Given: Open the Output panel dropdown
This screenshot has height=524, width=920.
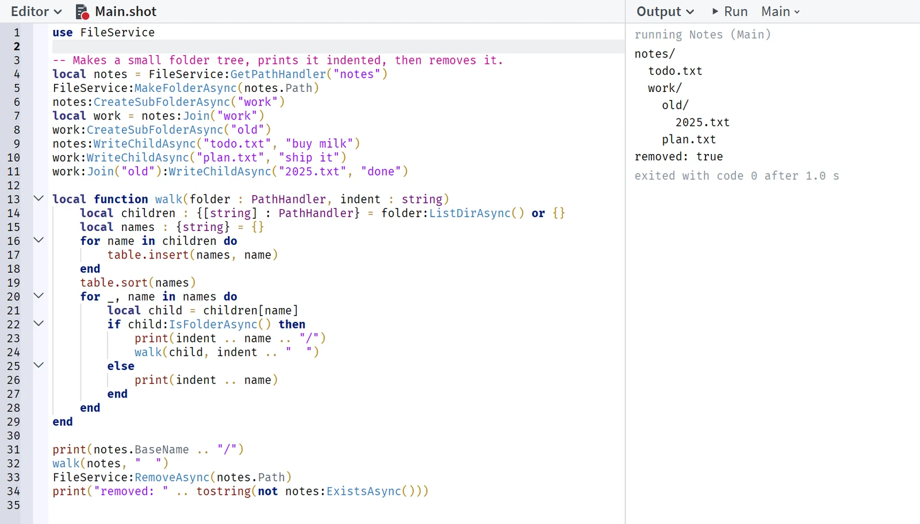Looking at the screenshot, I should click(x=665, y=11).
